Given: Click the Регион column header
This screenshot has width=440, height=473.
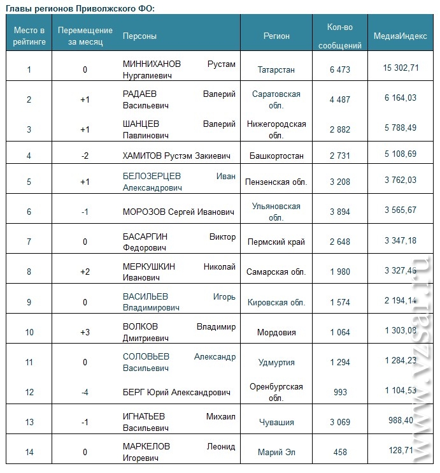Looking at the screenshot, I should pos(276,36).
